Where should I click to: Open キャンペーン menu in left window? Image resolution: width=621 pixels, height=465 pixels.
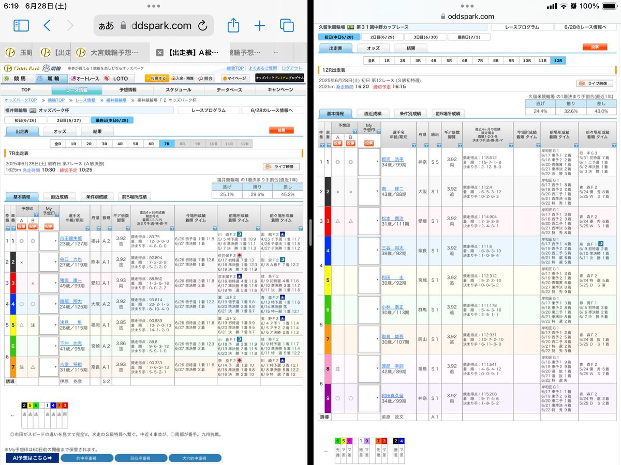coord(280,90)
